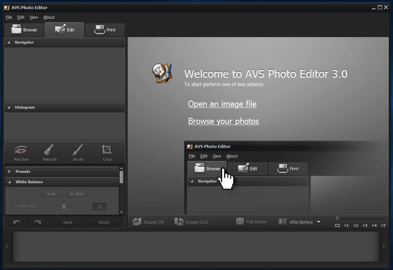Click the settings panel scroll-up arrow
This screenshot has height=270, width=393.
pyautogui.click(x=121, y=169)
